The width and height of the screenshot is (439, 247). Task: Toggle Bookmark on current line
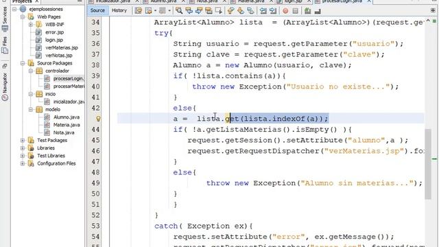pos(250,11)
